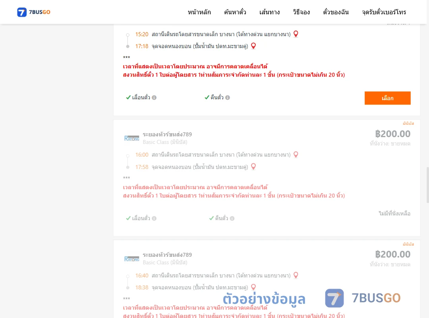
Task: Click the 16:00 departure time
Action: tap(142, 155)
